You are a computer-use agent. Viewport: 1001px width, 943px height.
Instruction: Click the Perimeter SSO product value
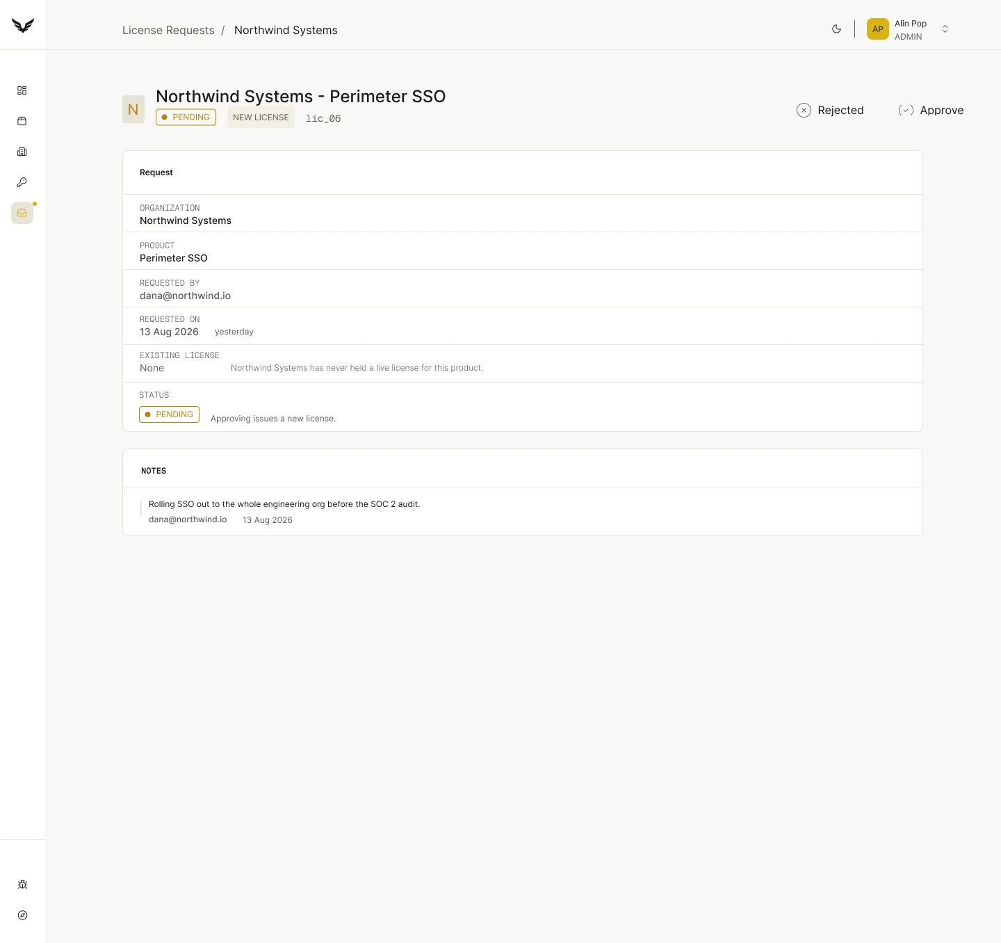click(174, 258)
